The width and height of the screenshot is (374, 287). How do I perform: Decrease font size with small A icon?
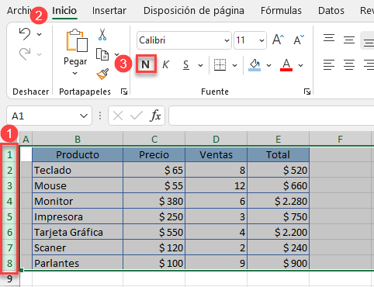299,40
